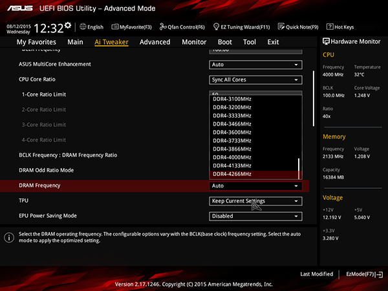Expand EPU Power Saving Mode dropdown
Viewport: 388px width, 291px height.
[x=255, y=216]
